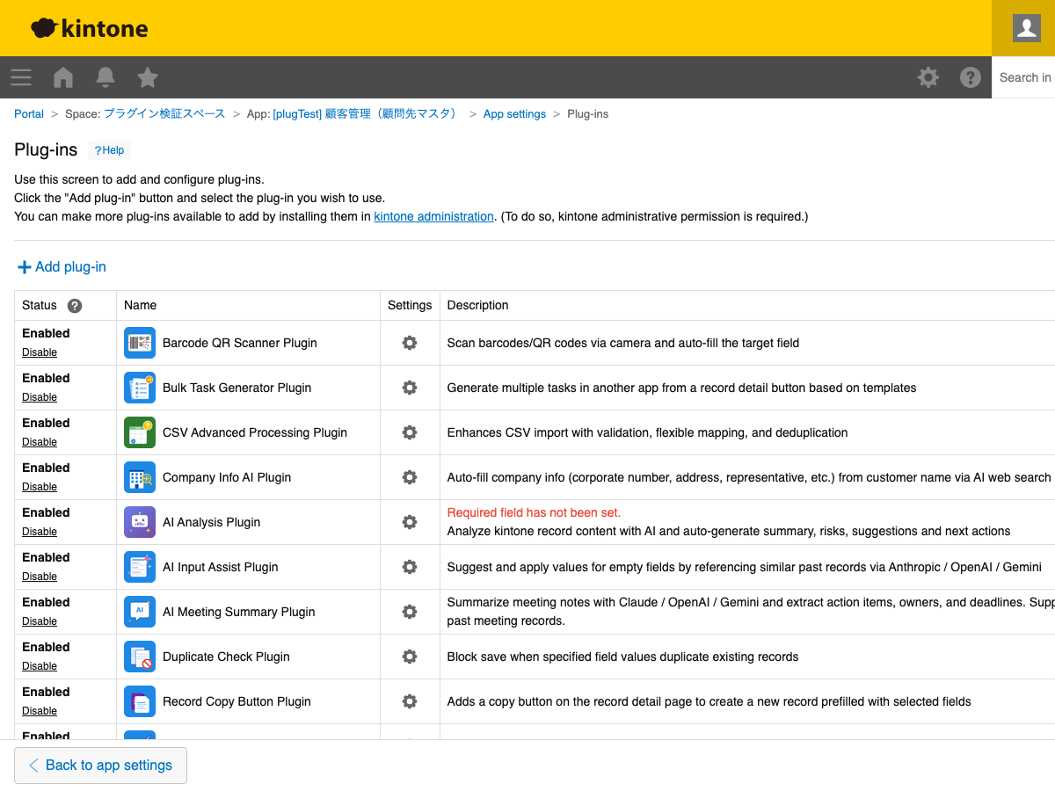Click Back to app settings button
The width and height of the screenshot is (1055, 791).
click(x=100, y=766)
